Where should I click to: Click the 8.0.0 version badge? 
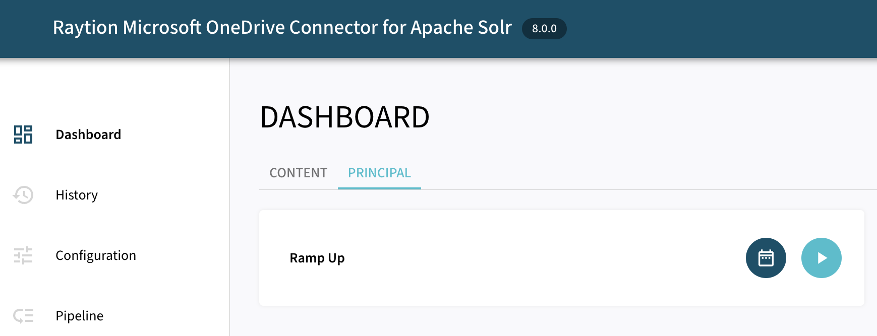click(x=544, y=29)
